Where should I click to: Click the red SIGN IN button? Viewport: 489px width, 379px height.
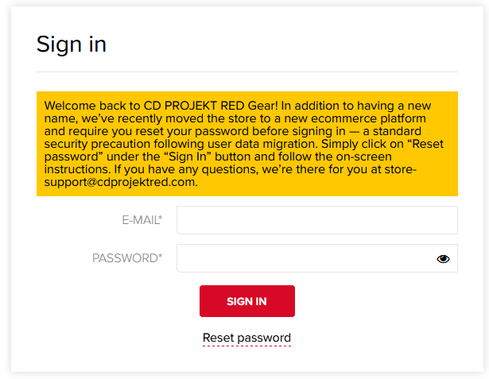point(247,301)
